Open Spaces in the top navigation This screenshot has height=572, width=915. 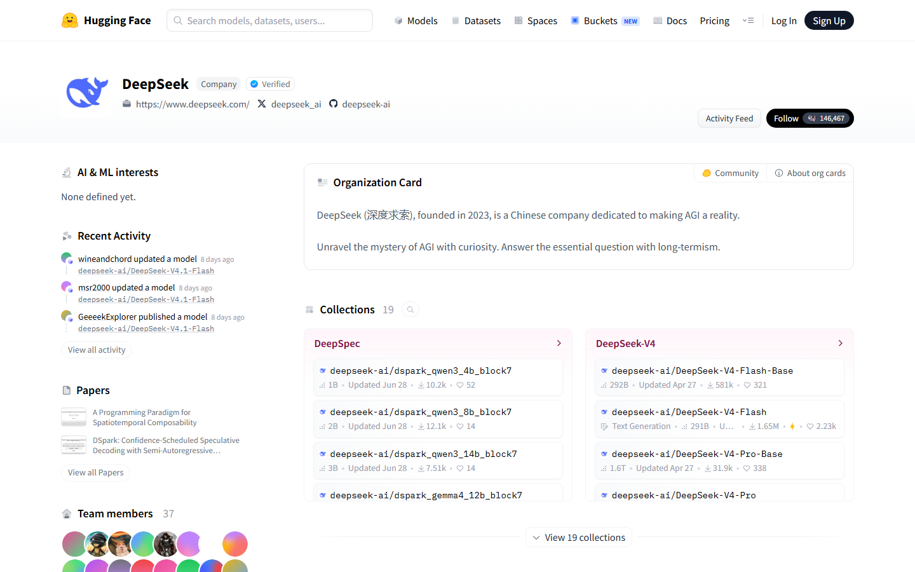(x=536, y=21)
